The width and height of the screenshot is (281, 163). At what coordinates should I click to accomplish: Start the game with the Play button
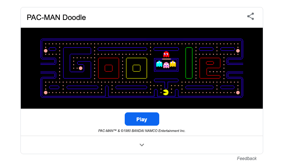142,119
